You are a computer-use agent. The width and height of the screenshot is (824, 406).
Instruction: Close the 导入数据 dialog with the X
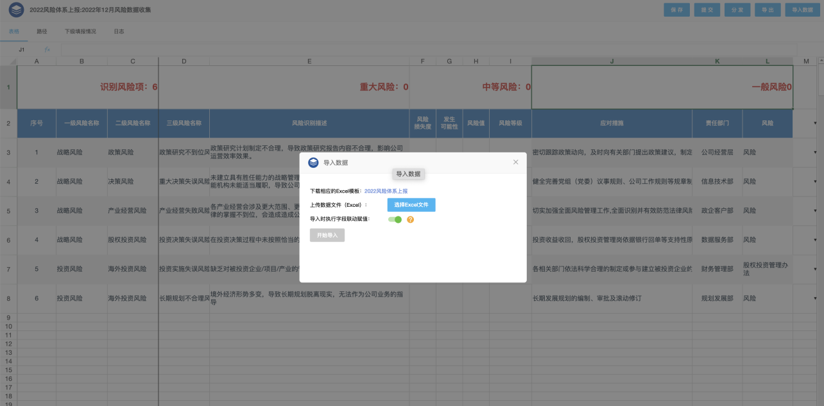(x=515, y=162)
